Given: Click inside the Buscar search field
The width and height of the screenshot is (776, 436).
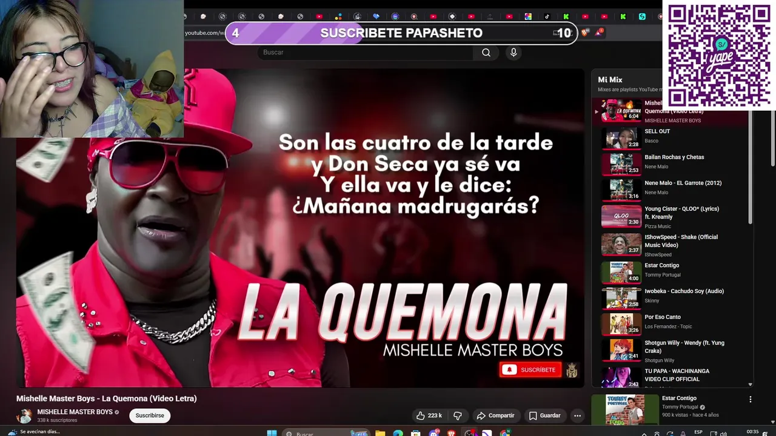Looking at the screenshot, I should (366, 53).
